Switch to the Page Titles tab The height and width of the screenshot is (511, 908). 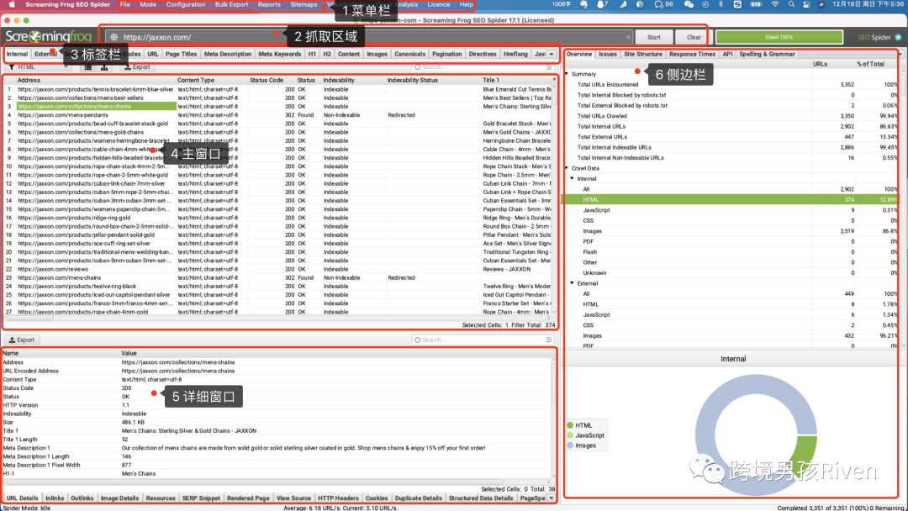pos(182,54)
